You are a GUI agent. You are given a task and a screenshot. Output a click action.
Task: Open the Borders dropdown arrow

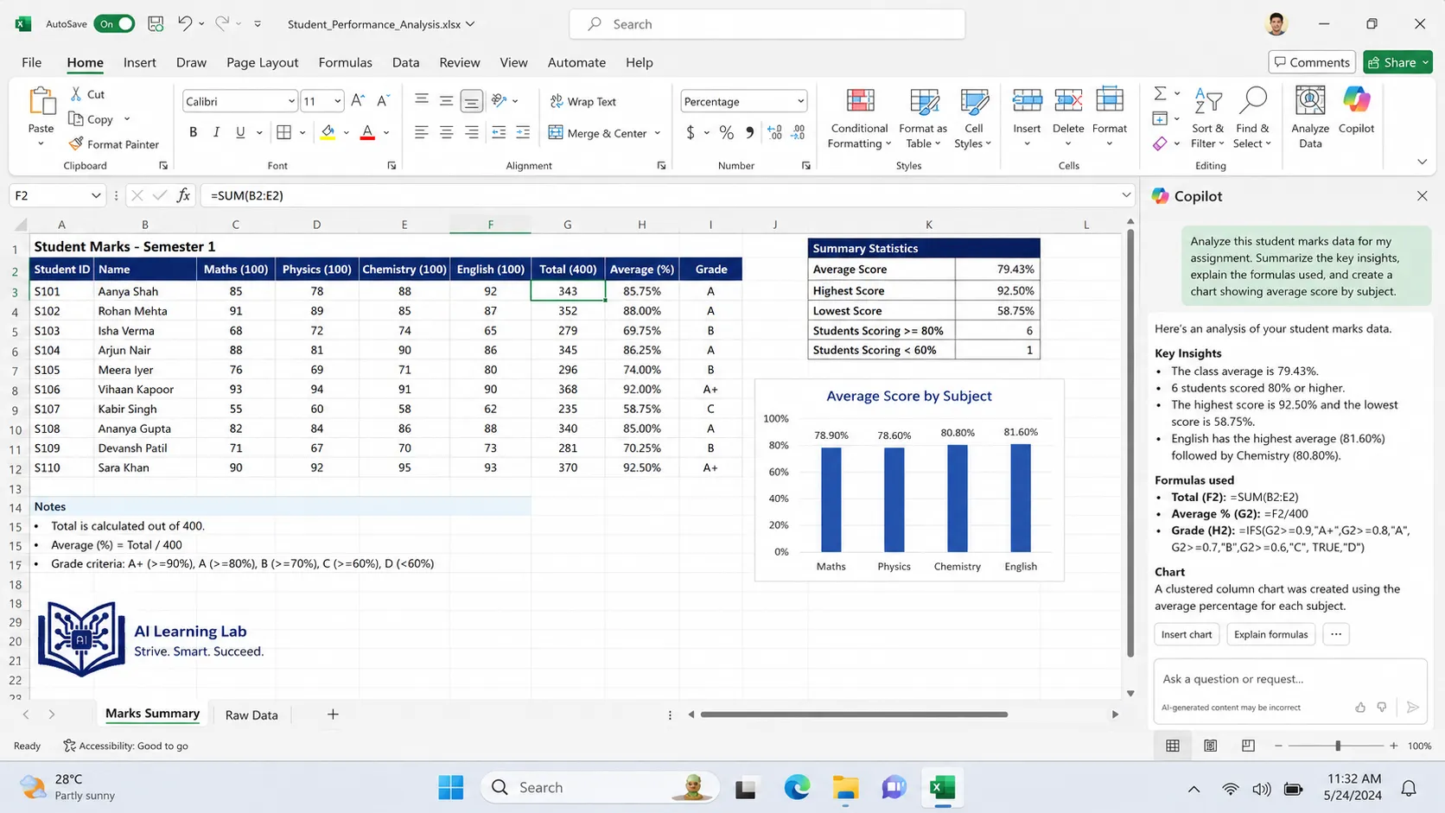302,133
